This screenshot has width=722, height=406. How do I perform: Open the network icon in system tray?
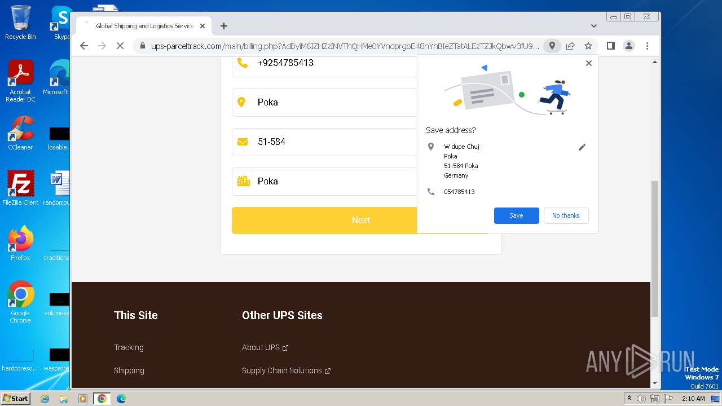click(655, 399)
